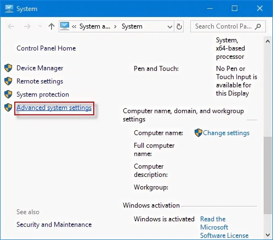This screenshot has height=240, width=273.
Task: Click 'Computer name, domain, and workgroup settings' heading
Action: click(x=183, y=115)
